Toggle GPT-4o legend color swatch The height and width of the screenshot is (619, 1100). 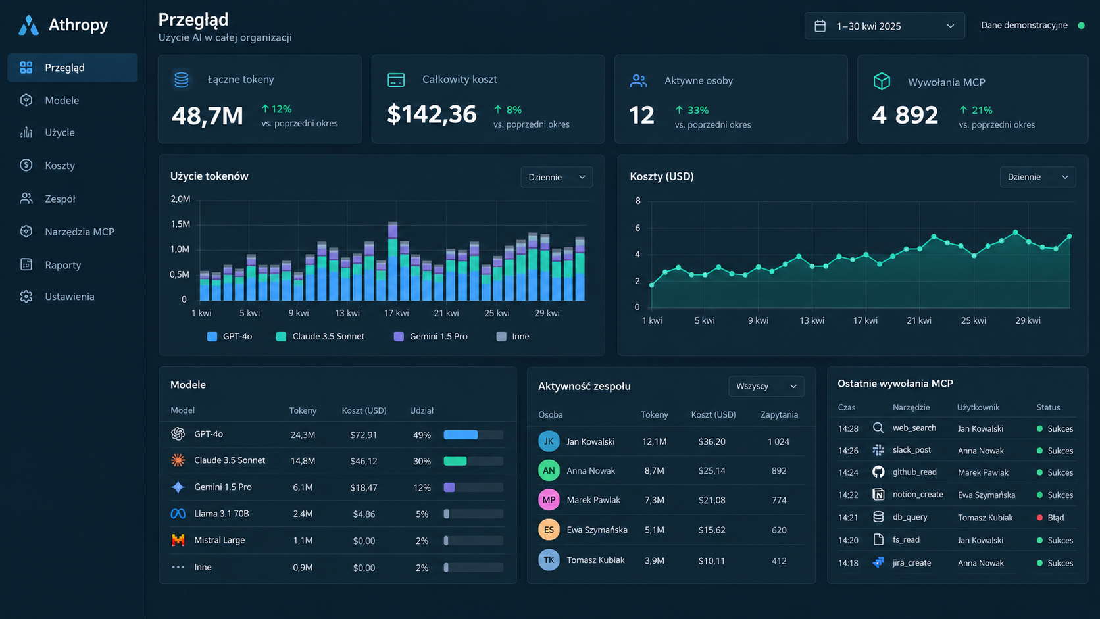212,336
